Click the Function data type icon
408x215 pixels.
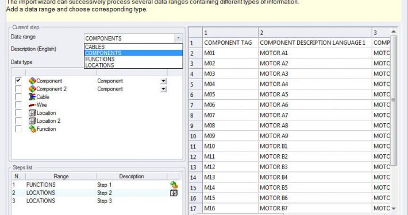coord(32,129)
